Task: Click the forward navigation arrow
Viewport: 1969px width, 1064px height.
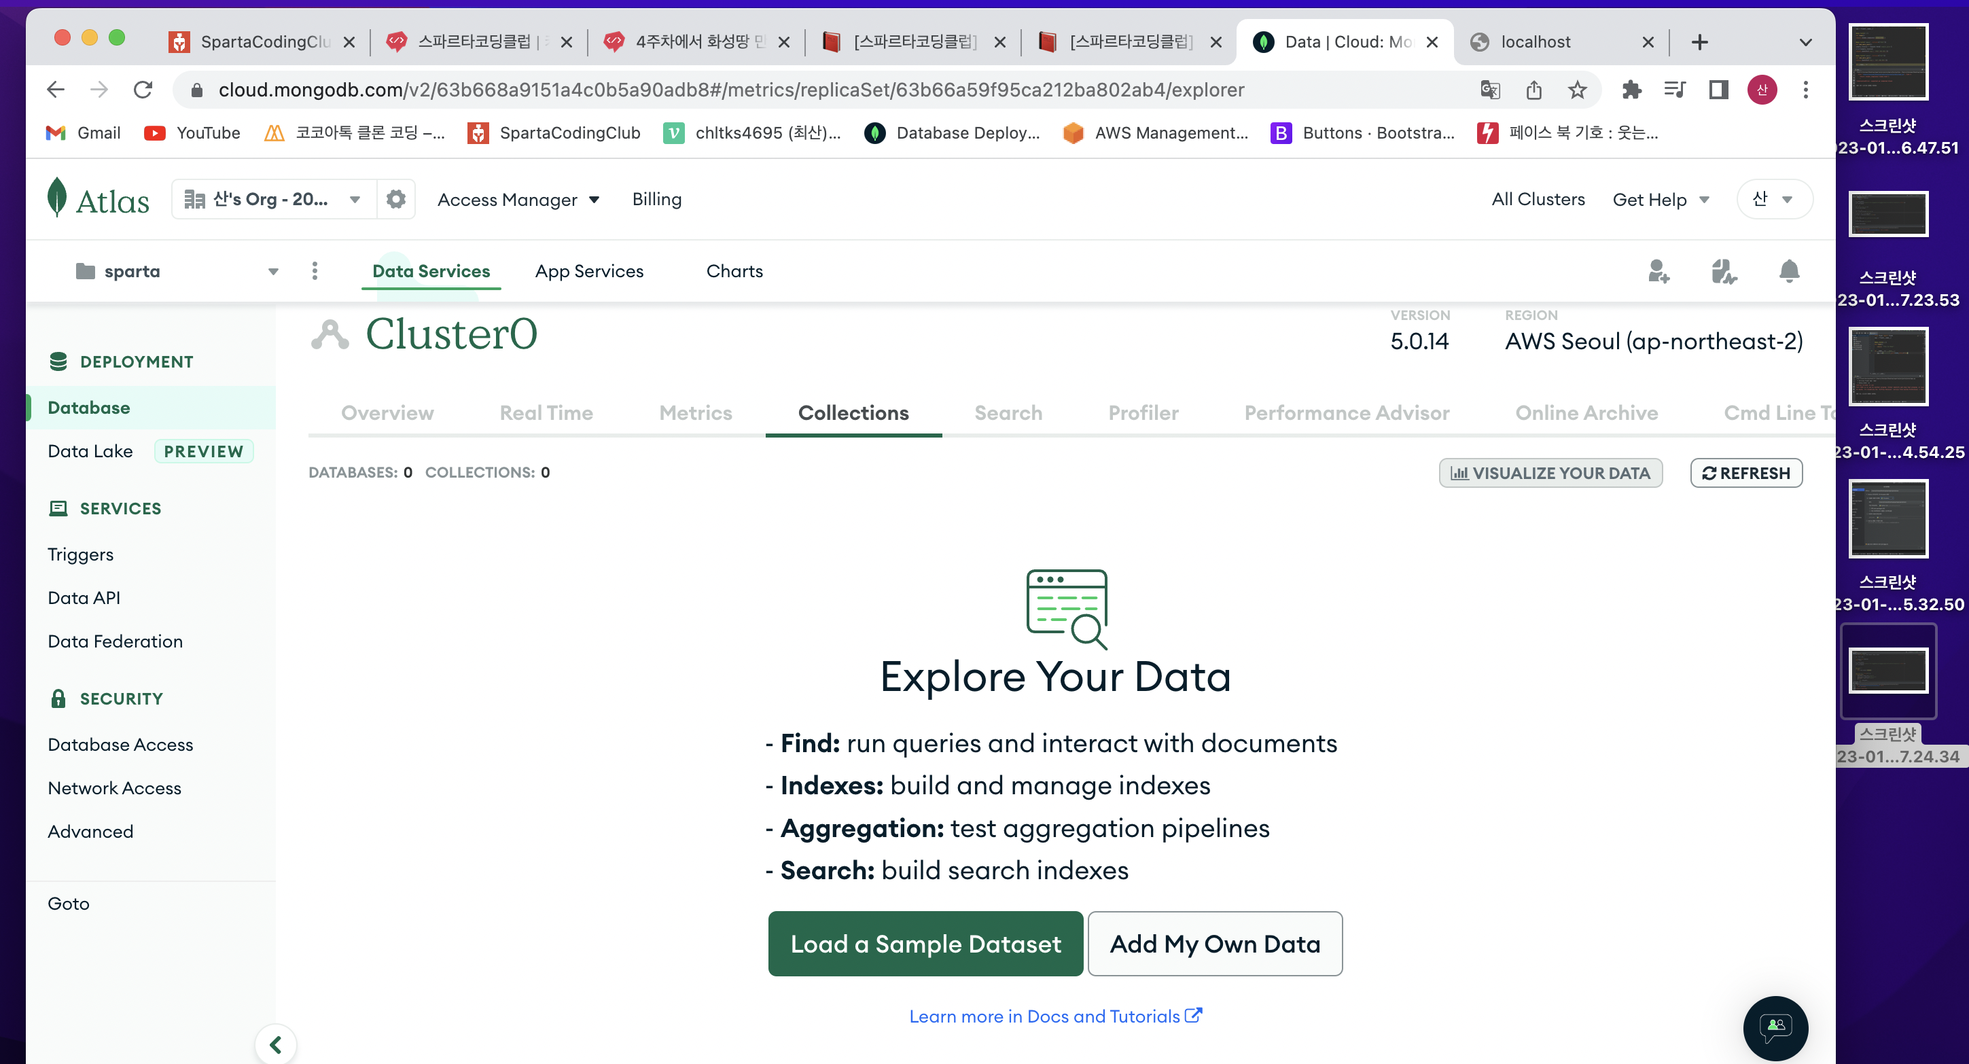Action: click(x=99, y=90)
